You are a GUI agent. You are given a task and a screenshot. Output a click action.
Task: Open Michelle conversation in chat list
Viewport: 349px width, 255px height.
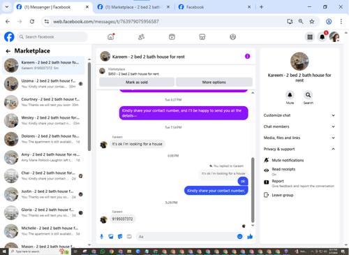pyautogui.click(x=44, y=231)
